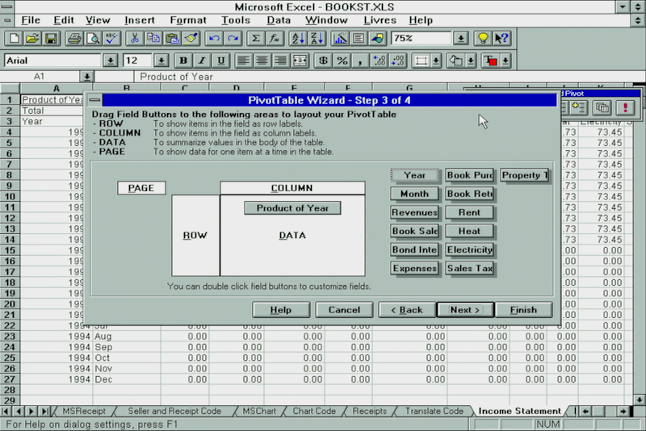Switch to the Receipts sheet tab
Viewport: 646px width, 431px height.
[x=369, y=411]
